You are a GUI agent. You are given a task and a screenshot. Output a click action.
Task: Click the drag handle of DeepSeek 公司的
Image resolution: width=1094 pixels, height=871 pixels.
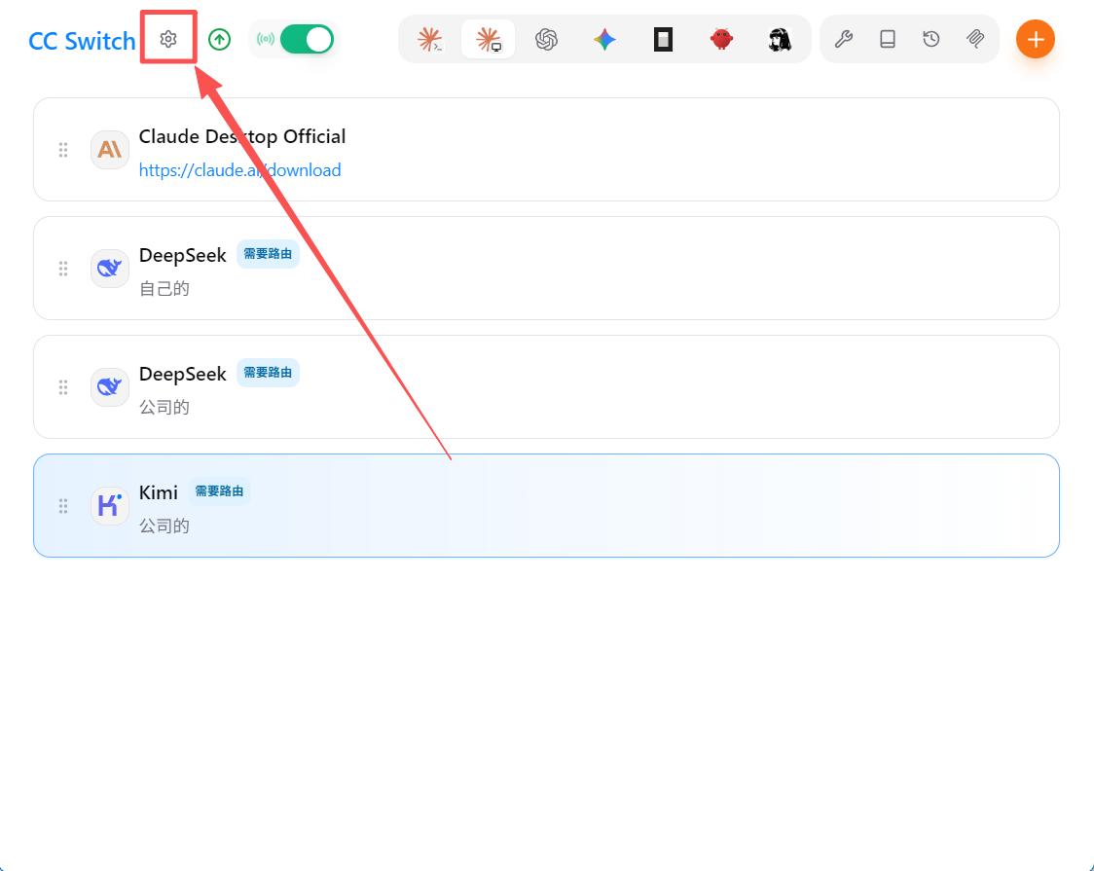point(63,387)
